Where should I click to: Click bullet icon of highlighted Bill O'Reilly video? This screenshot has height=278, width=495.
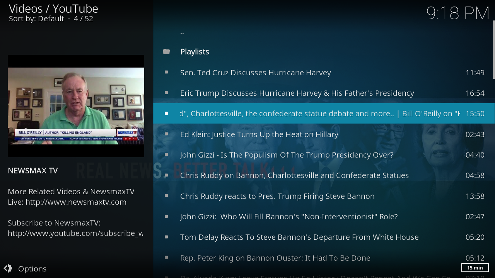166,114
